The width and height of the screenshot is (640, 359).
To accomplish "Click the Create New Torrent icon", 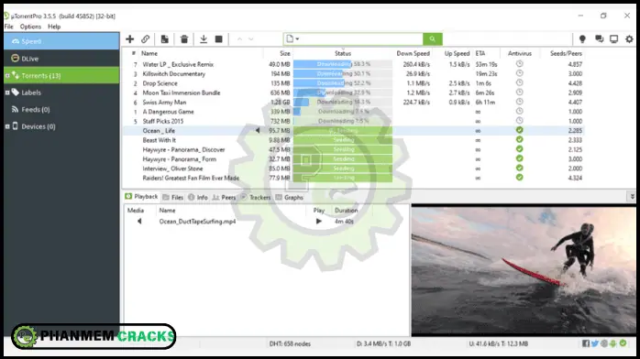I will tap(164, 39).
